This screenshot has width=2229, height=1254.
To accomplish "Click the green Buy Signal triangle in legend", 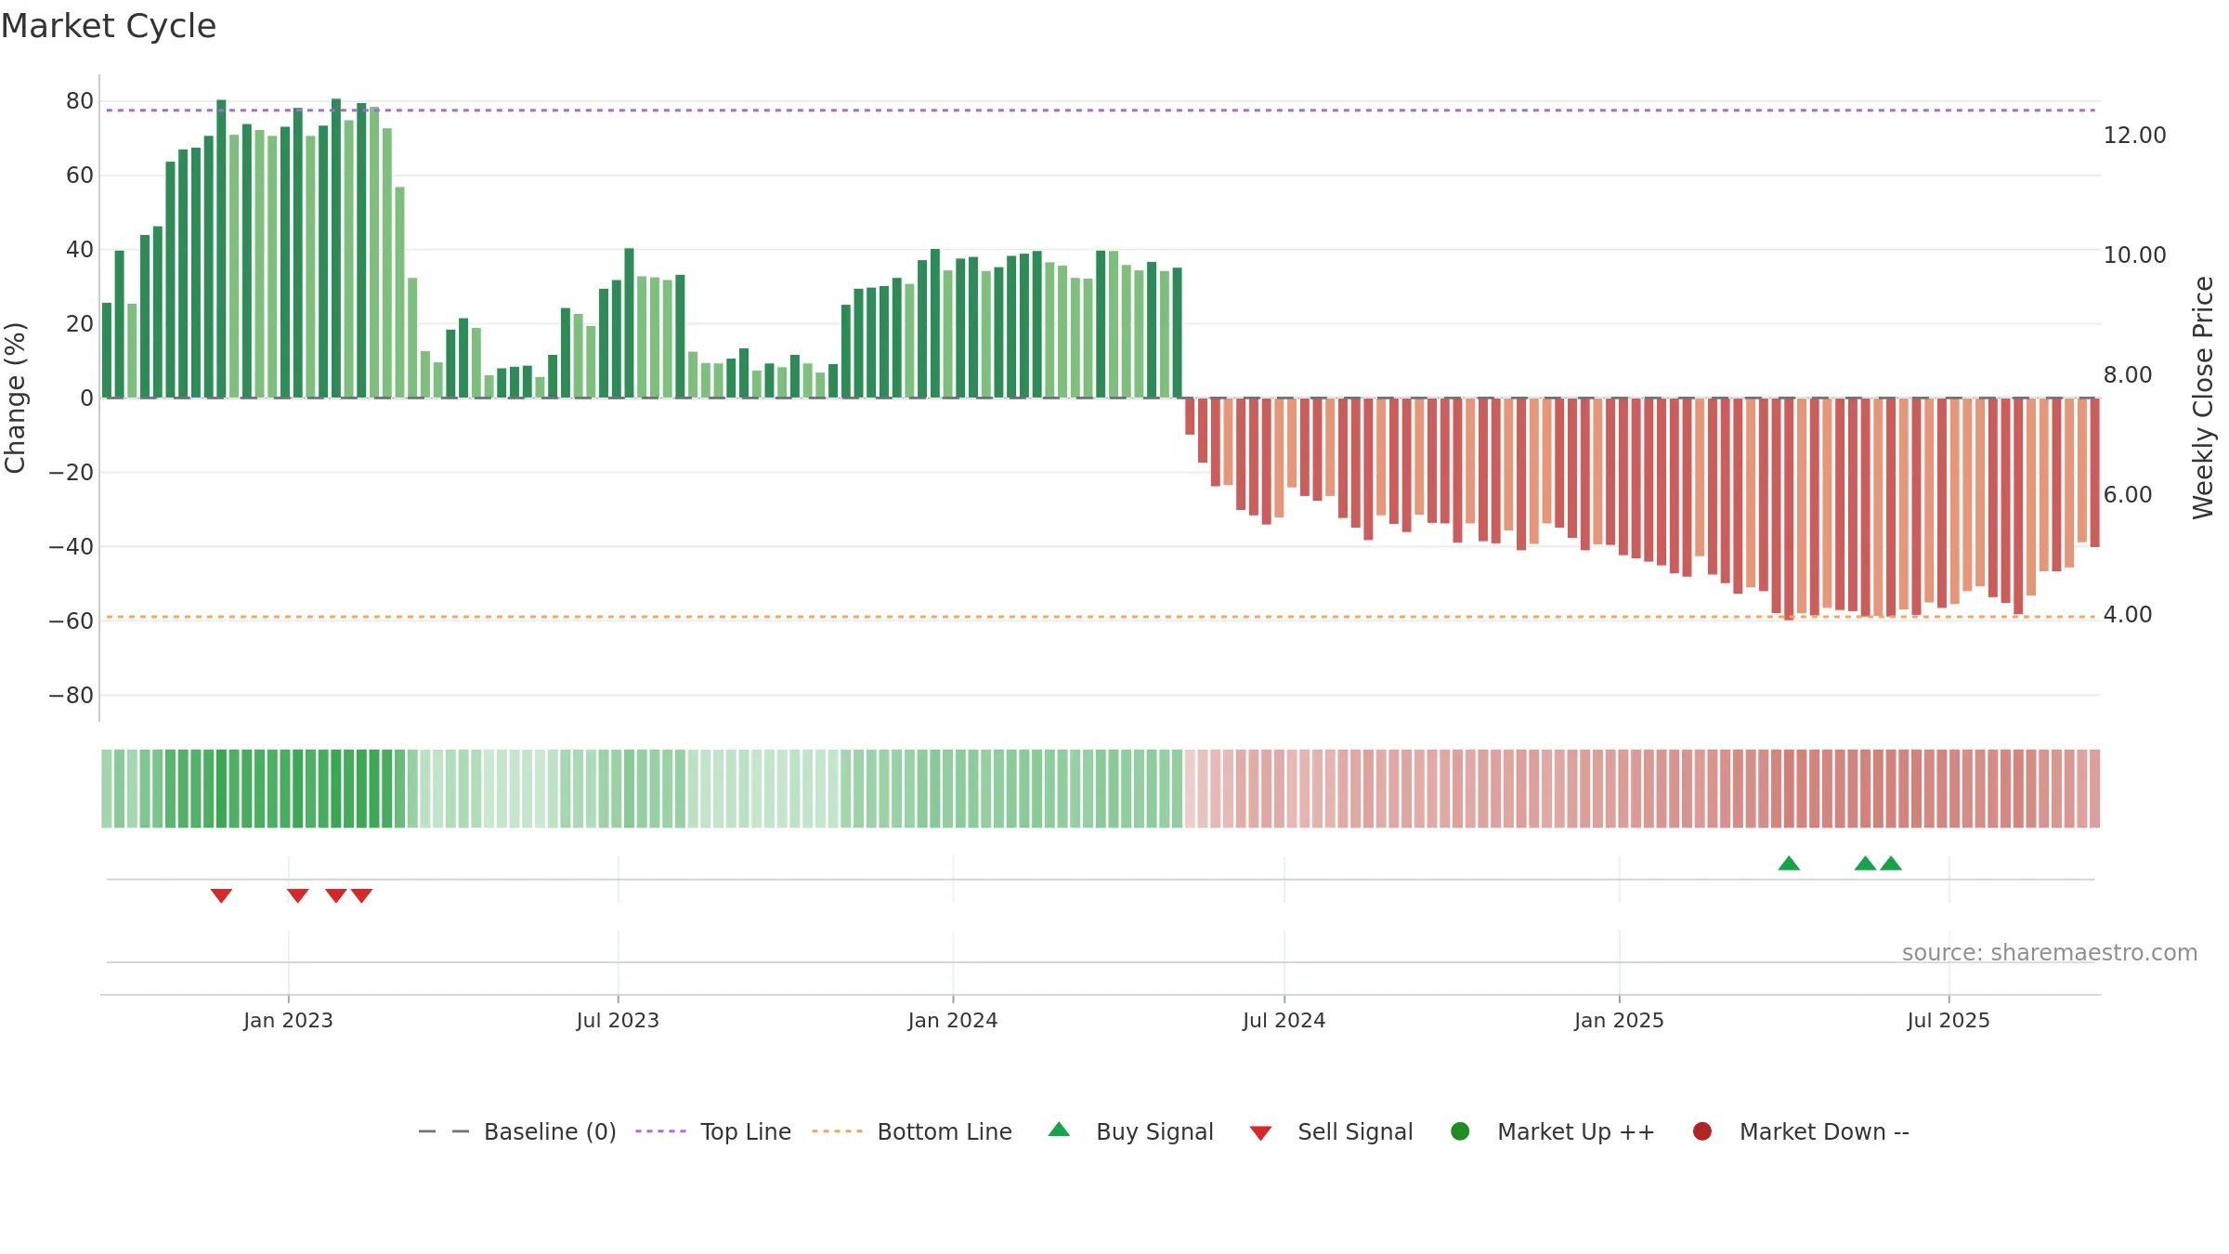I will 1059,1130.
